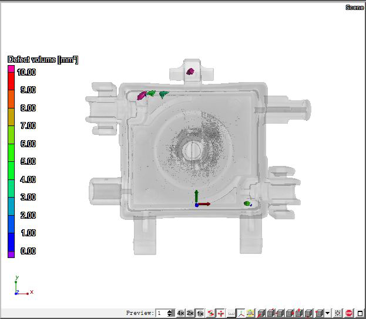
Task: Click the red four-arrow pan icon
Action: (220, 313)
